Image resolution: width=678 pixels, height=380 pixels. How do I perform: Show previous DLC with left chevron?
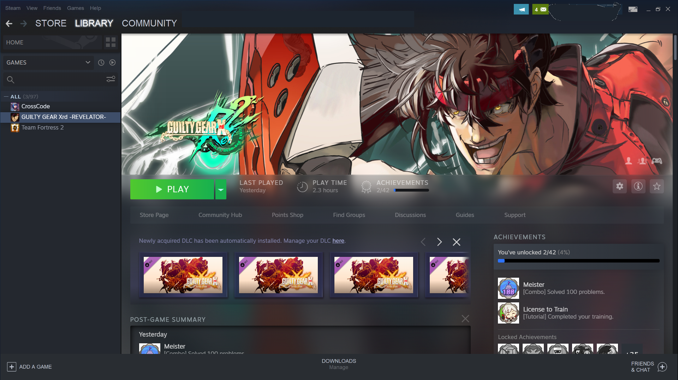[423, 242]
